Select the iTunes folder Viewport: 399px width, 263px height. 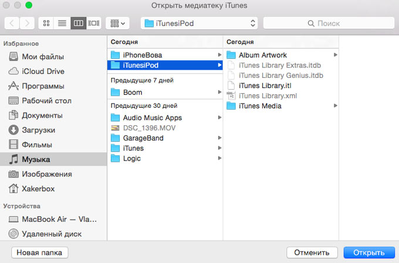[x=165, y=148]
